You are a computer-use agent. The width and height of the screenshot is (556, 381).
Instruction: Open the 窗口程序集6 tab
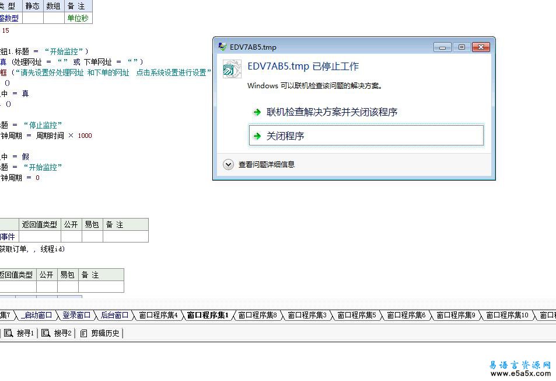tap(407, 315)
